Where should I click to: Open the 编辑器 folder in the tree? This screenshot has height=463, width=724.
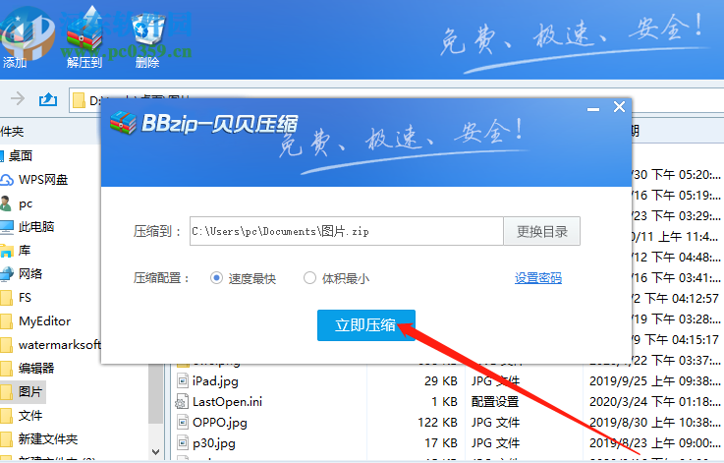point(36,369)
